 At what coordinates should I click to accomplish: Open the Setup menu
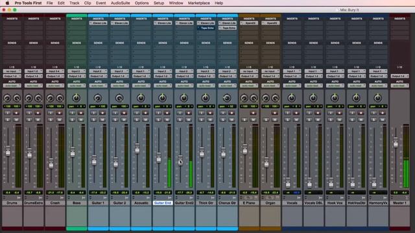[159, 3]
